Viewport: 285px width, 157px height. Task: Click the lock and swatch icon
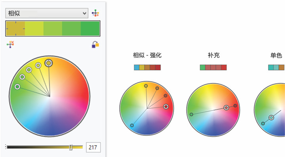[x=95, y=44]
